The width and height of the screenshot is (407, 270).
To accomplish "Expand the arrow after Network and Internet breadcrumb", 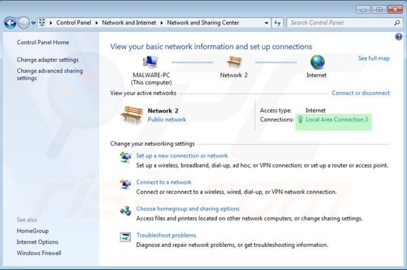I will click(x=161, y=23).
